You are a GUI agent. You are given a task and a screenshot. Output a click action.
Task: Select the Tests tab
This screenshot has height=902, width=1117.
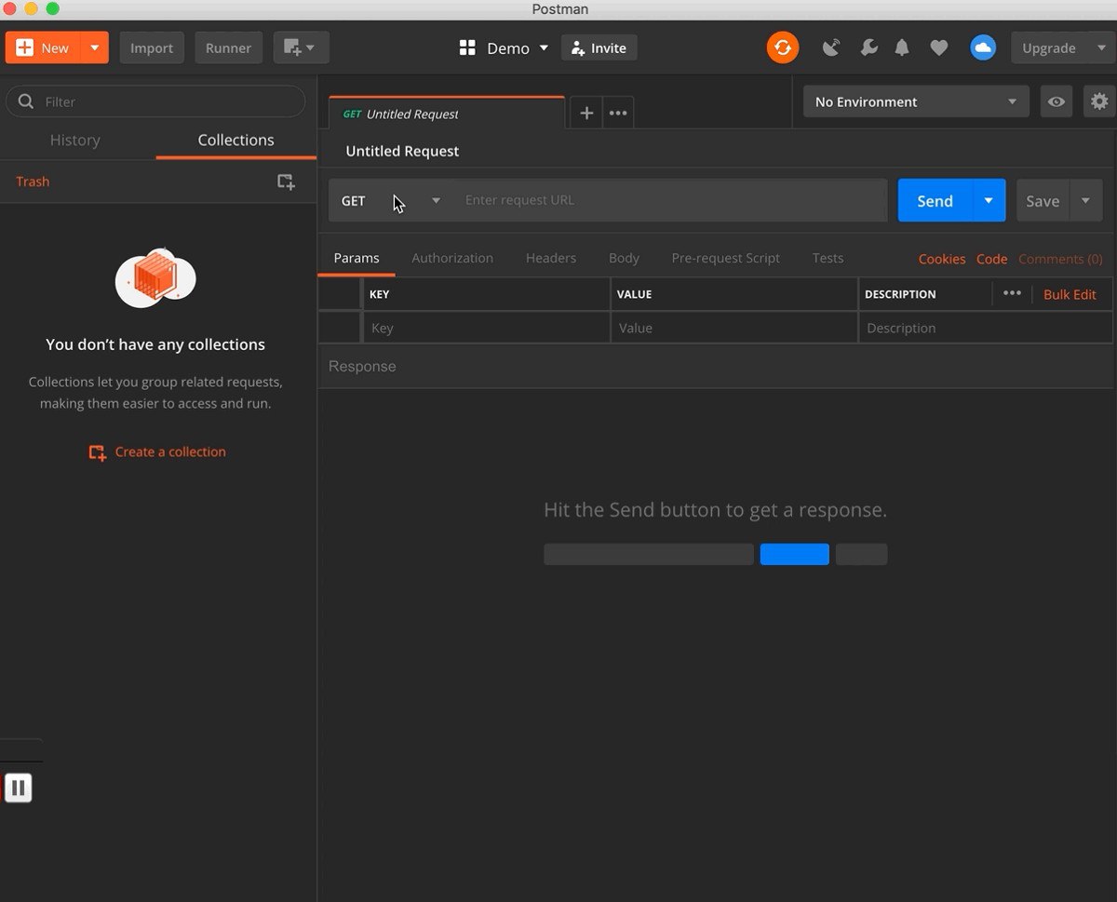click(828, 258)
